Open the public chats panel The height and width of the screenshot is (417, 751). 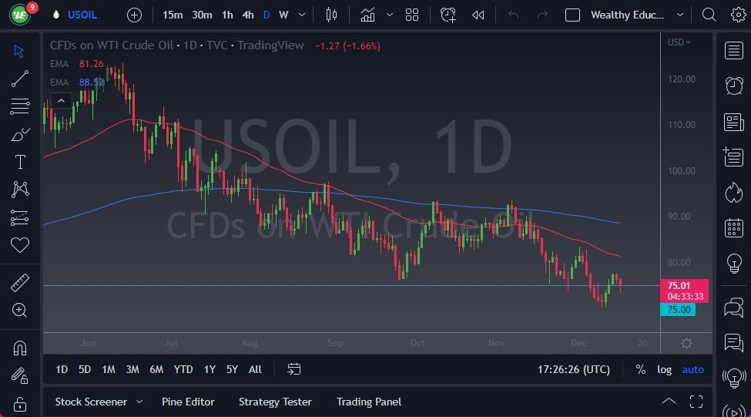pyautogui.click(x=734, y=308)
